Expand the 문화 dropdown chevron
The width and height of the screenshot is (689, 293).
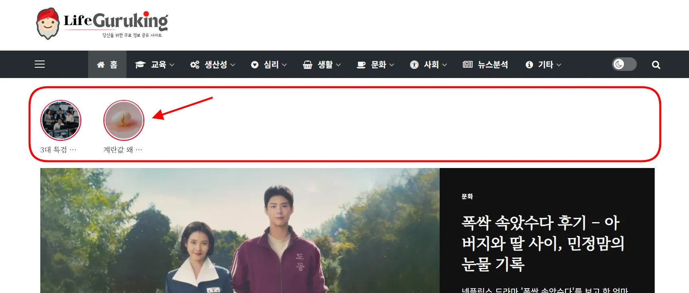pos(392,65)
